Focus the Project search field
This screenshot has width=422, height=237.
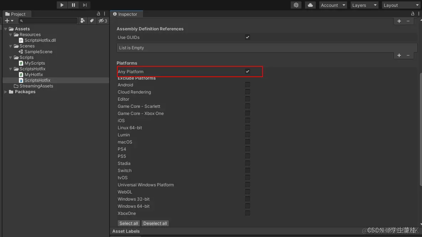48,21
